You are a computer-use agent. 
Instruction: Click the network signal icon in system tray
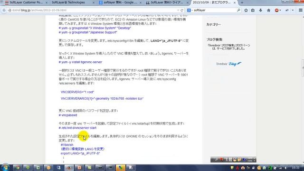click(x=280, y=168)
